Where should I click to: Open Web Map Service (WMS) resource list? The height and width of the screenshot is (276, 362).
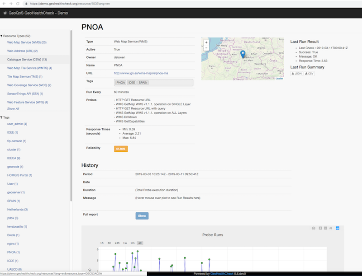tap(30, 42)
